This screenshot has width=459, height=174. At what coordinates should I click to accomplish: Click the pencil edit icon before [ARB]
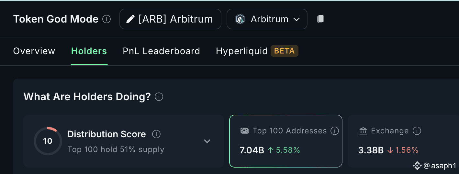point(130,19)
